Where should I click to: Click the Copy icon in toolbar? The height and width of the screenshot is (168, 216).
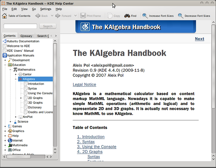point(110,16)
